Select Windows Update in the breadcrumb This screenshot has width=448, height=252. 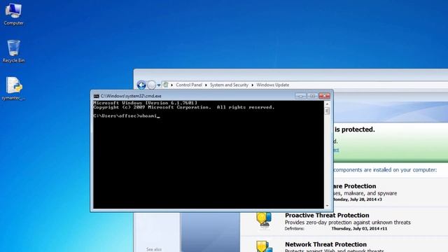[x=272, y=85]
